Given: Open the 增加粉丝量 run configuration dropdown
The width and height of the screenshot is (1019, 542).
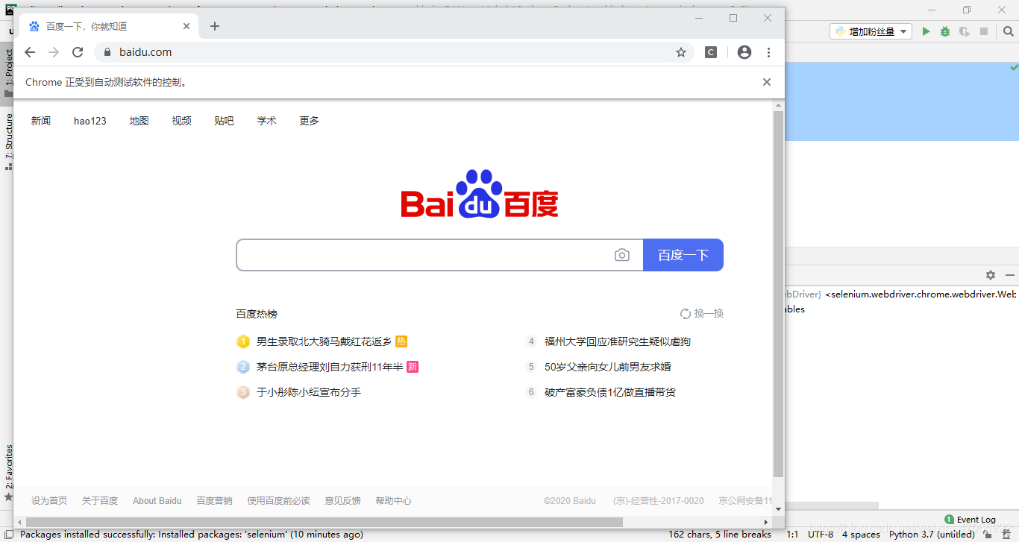Looking at the screenshot, I should 871,31.
